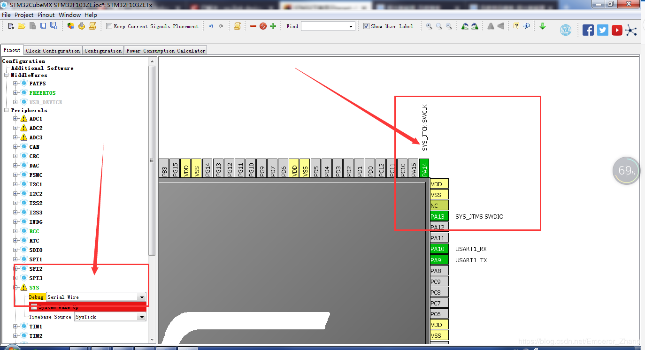Select the Additional Software tree item
This screenshot has height=350, width=645.
point(42,68)
